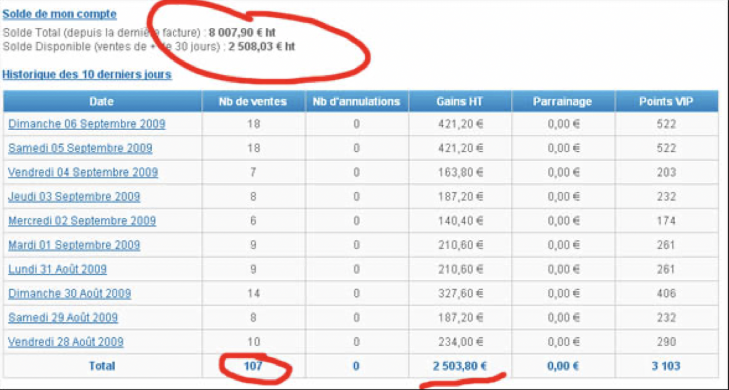
Task: Click the "Nb d'annulations" column header
Action: coord(356,101)
